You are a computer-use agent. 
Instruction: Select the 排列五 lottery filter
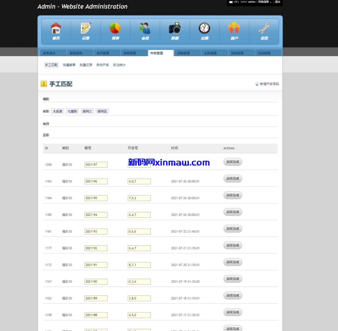(x=102, y=112)
